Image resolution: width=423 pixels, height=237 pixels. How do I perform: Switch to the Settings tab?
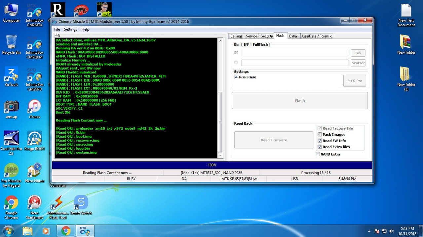pos(236,36)
